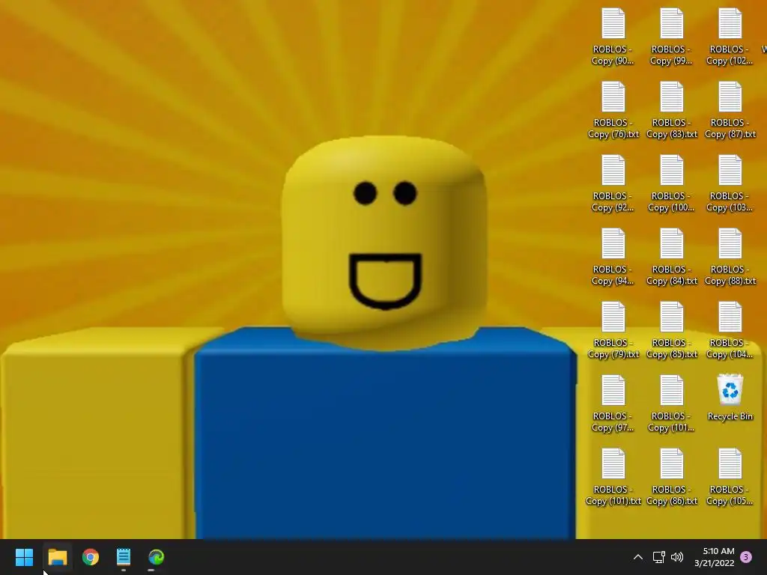Select ROBLOS - Copy (86).txt file
Screen dimensions: 767x575
(x=672, y=477)
